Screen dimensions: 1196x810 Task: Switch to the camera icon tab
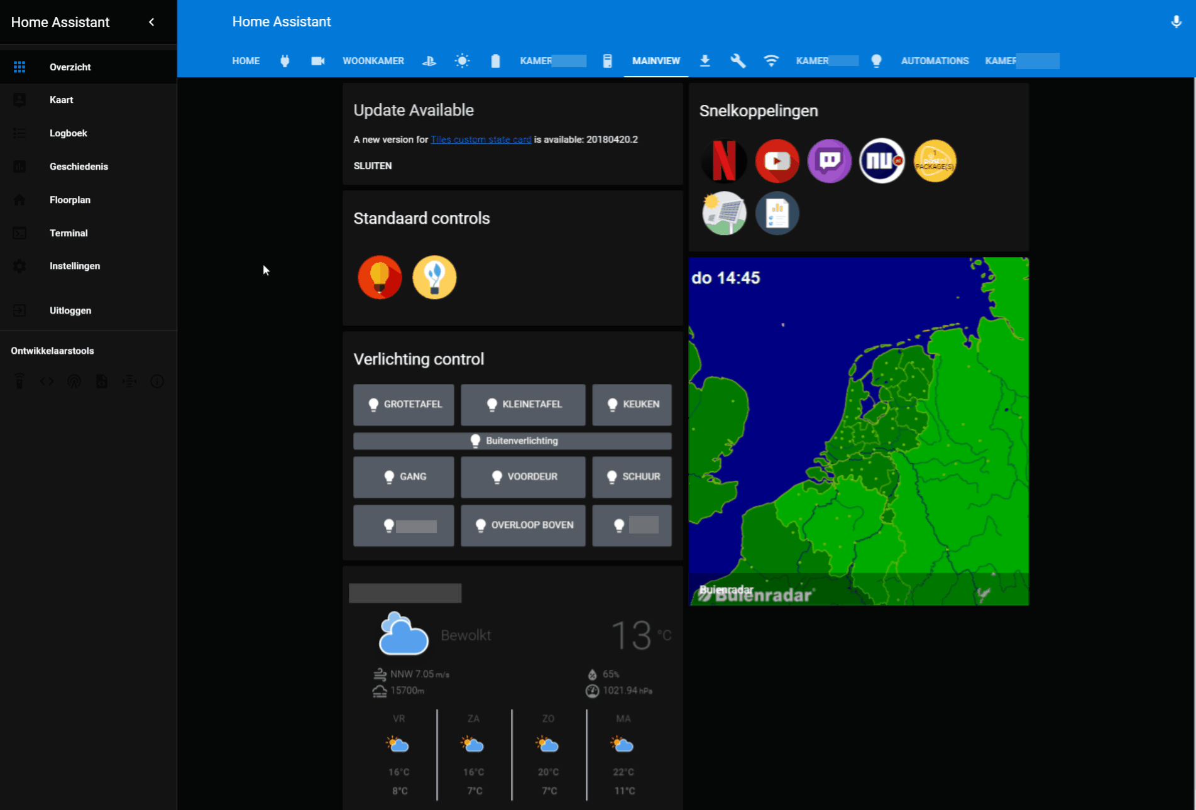point(318,61)
